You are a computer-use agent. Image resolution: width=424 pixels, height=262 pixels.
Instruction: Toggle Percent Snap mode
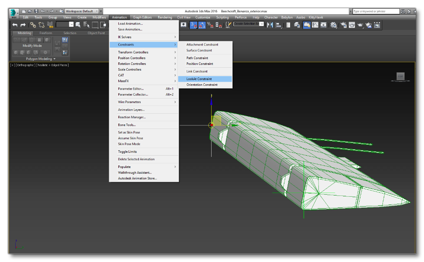(x=210, y=25)
